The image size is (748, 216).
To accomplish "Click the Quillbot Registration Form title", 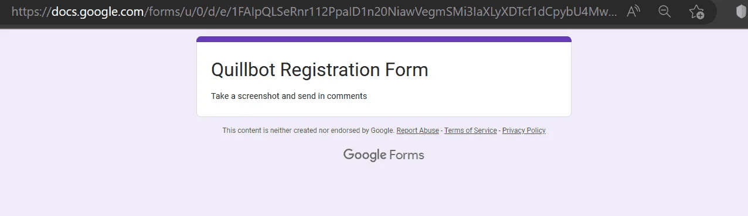I will click(319, 70).
